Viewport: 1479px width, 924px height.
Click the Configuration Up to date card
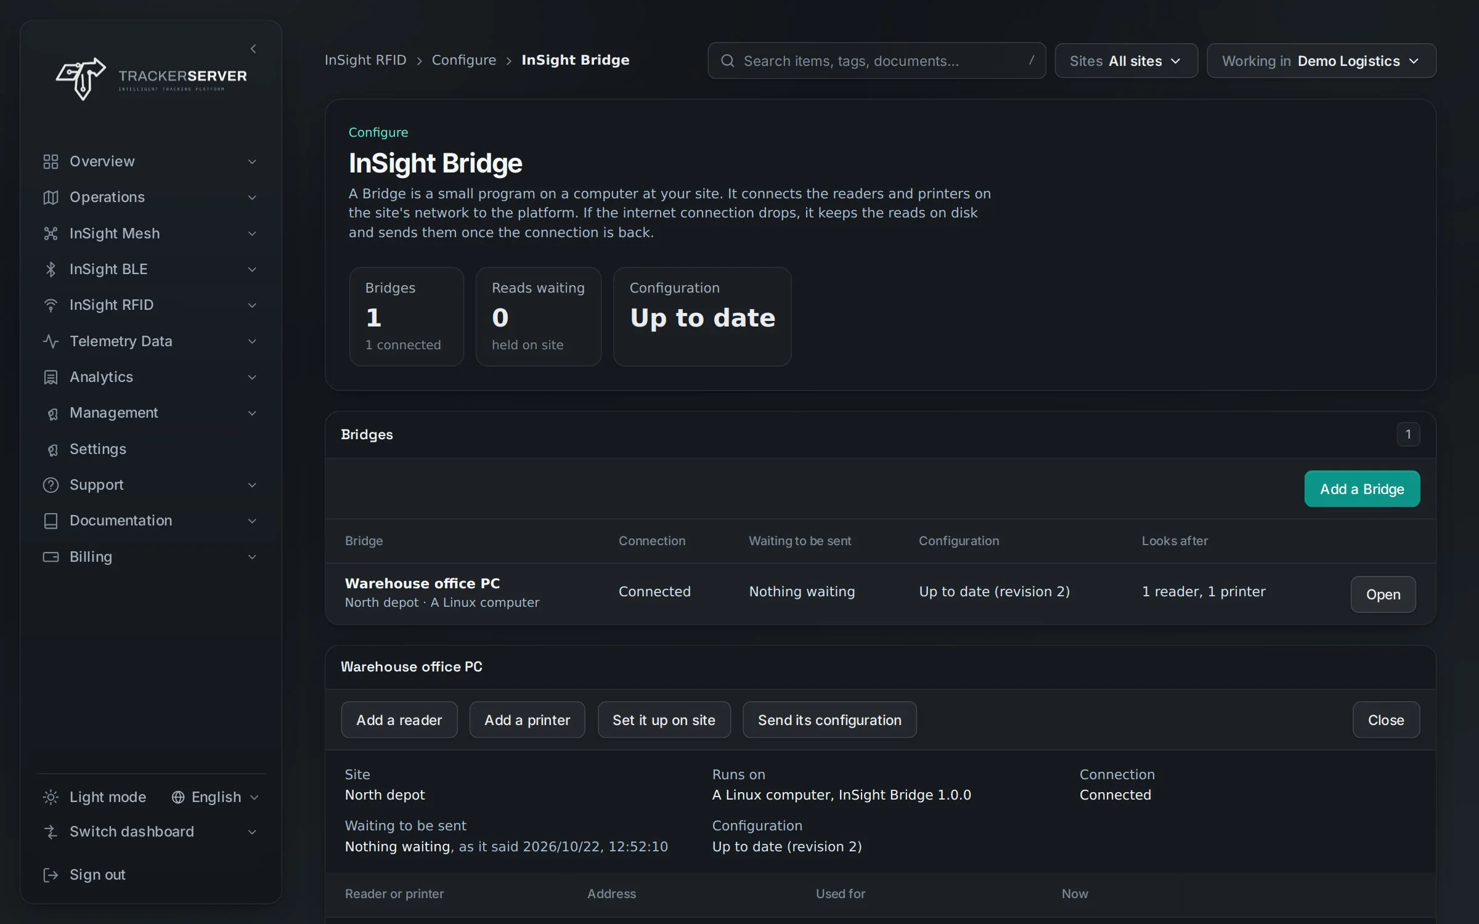(702, 317)
